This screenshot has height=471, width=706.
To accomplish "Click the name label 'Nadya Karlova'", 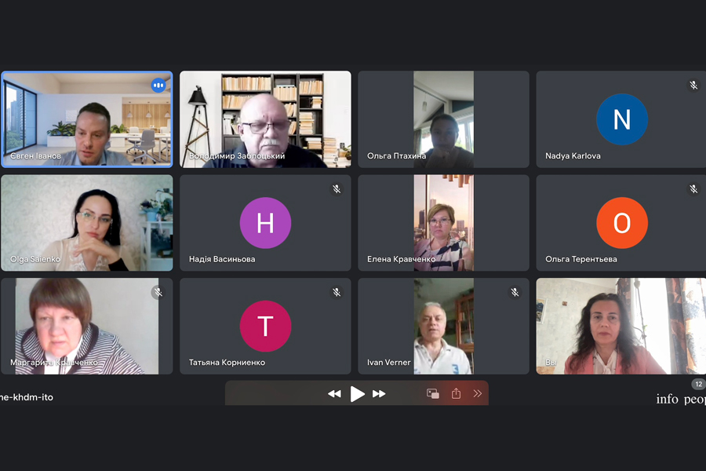I will coord(573,156).
